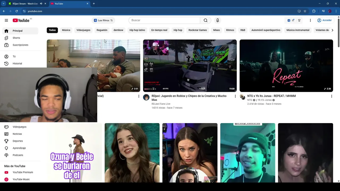Click the Acceder sign-in button
Viewport: 340px width, 191px height.
[325, 20]
